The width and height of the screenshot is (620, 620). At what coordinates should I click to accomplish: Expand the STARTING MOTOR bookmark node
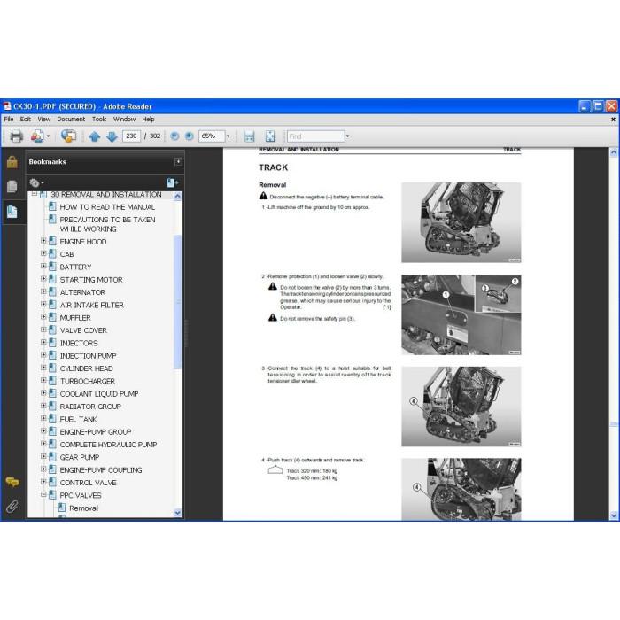coord(43,279)
